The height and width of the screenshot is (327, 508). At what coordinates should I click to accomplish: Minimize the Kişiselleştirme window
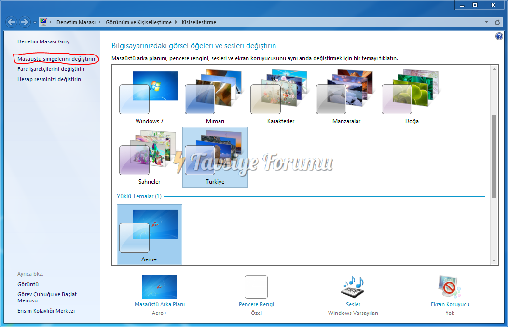tap(462, 5)
